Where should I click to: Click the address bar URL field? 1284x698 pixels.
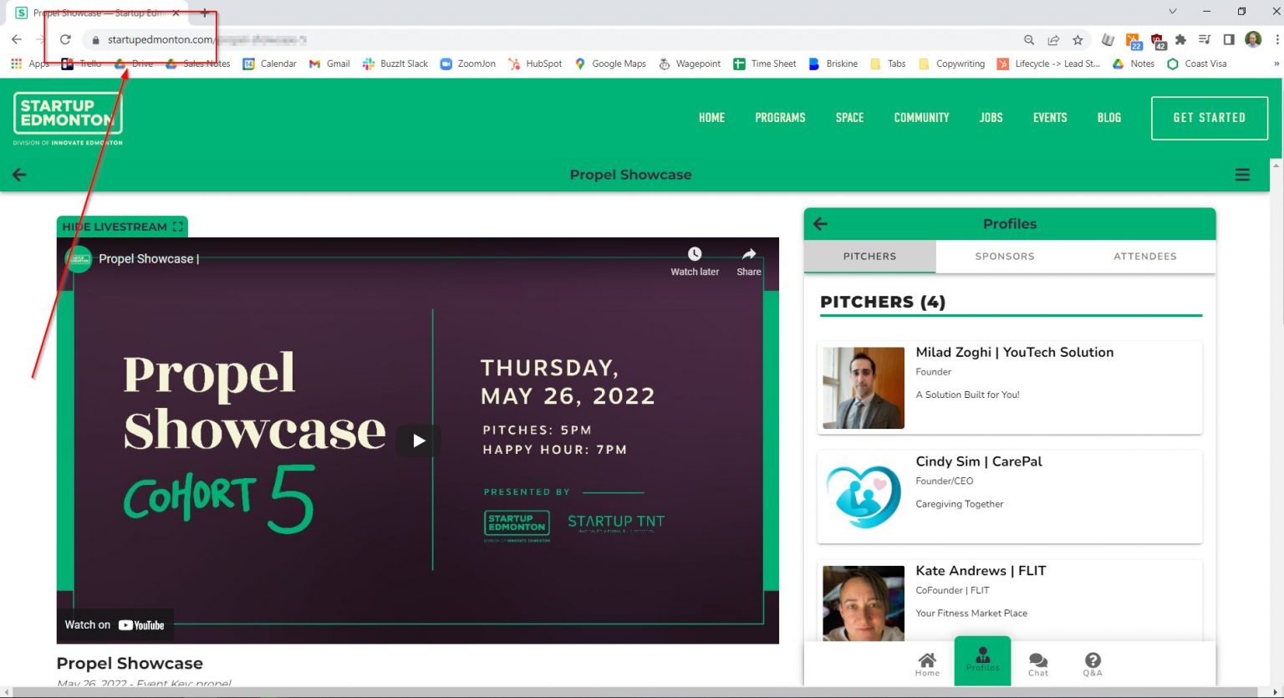pyautogui.click(x=552, y=39)
